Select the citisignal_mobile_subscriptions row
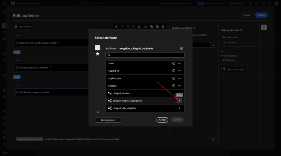 pyautogui.click(x=145, y=101)
